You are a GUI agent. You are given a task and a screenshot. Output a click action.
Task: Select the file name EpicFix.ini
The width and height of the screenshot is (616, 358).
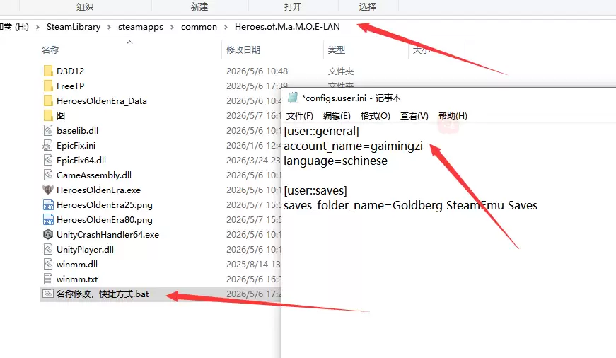pos(76,146)
